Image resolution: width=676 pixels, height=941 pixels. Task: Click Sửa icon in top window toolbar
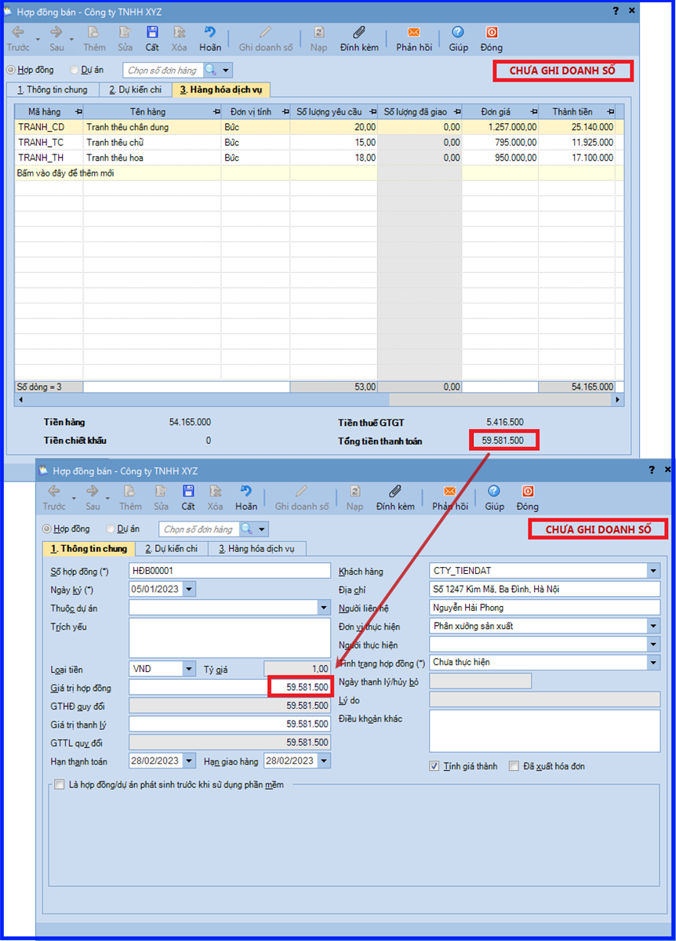pos(125,32)
